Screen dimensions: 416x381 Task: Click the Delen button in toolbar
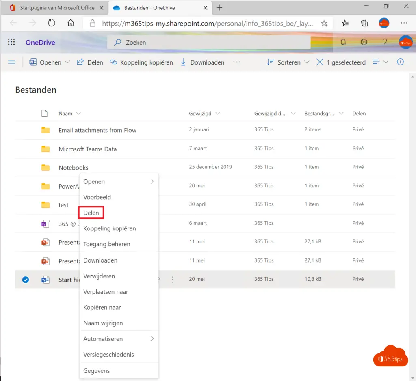[90, 62]
